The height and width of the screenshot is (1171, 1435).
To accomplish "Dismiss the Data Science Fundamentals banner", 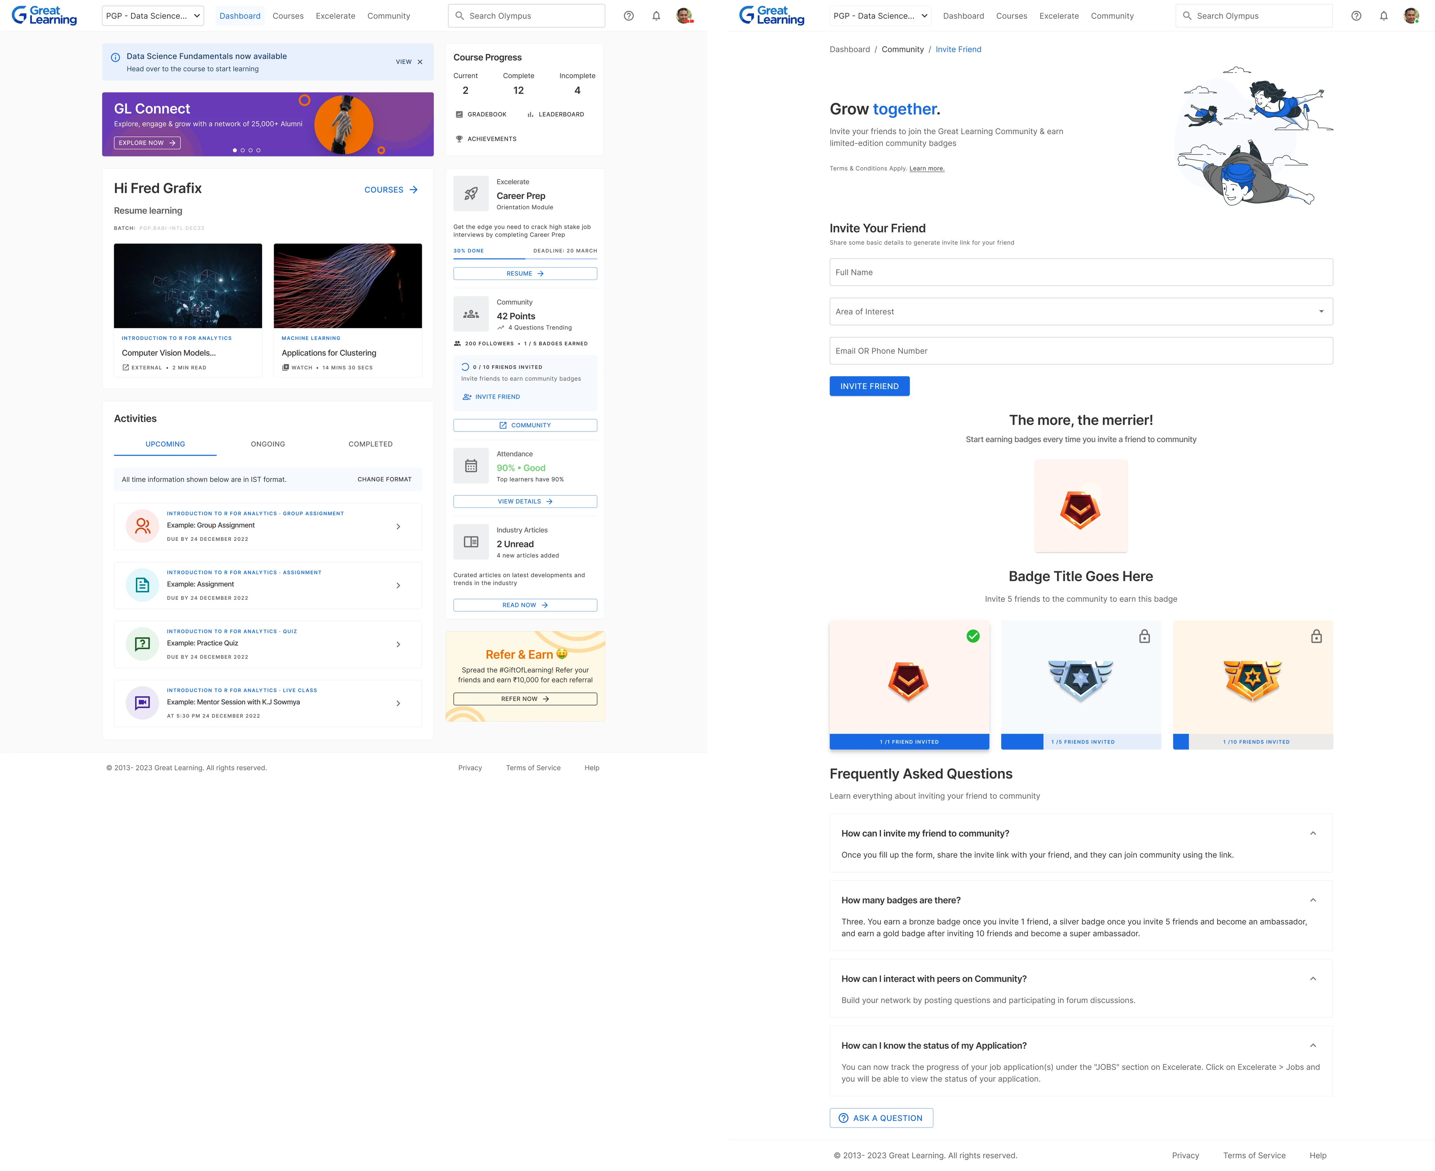I will [x=420, y=62].
